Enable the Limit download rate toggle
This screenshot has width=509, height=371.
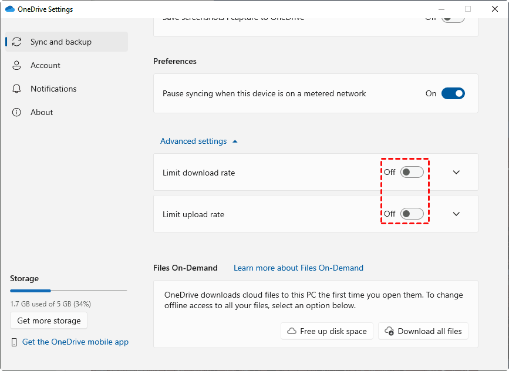412,172
